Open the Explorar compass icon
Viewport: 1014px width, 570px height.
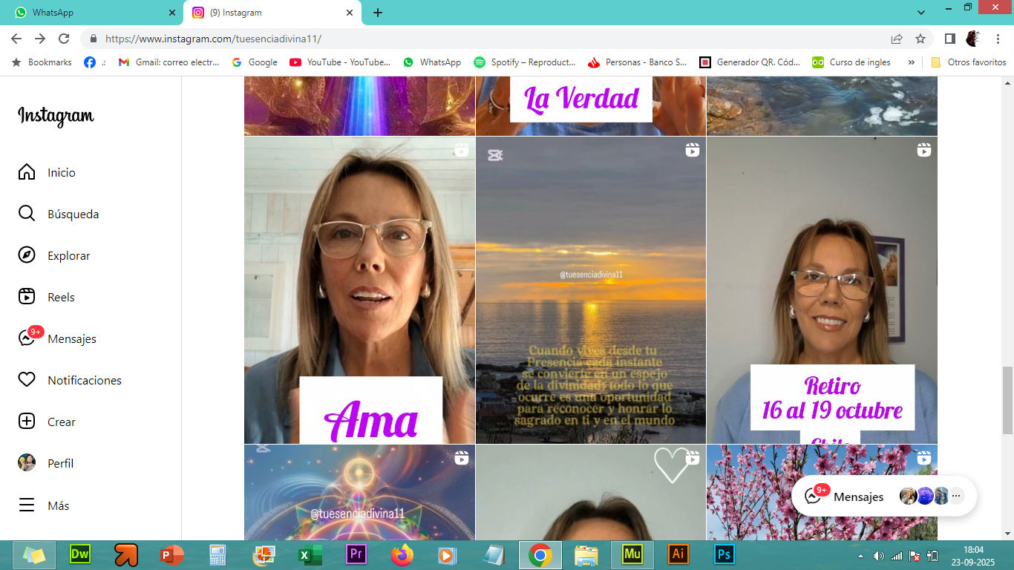(x=27, y=255)
